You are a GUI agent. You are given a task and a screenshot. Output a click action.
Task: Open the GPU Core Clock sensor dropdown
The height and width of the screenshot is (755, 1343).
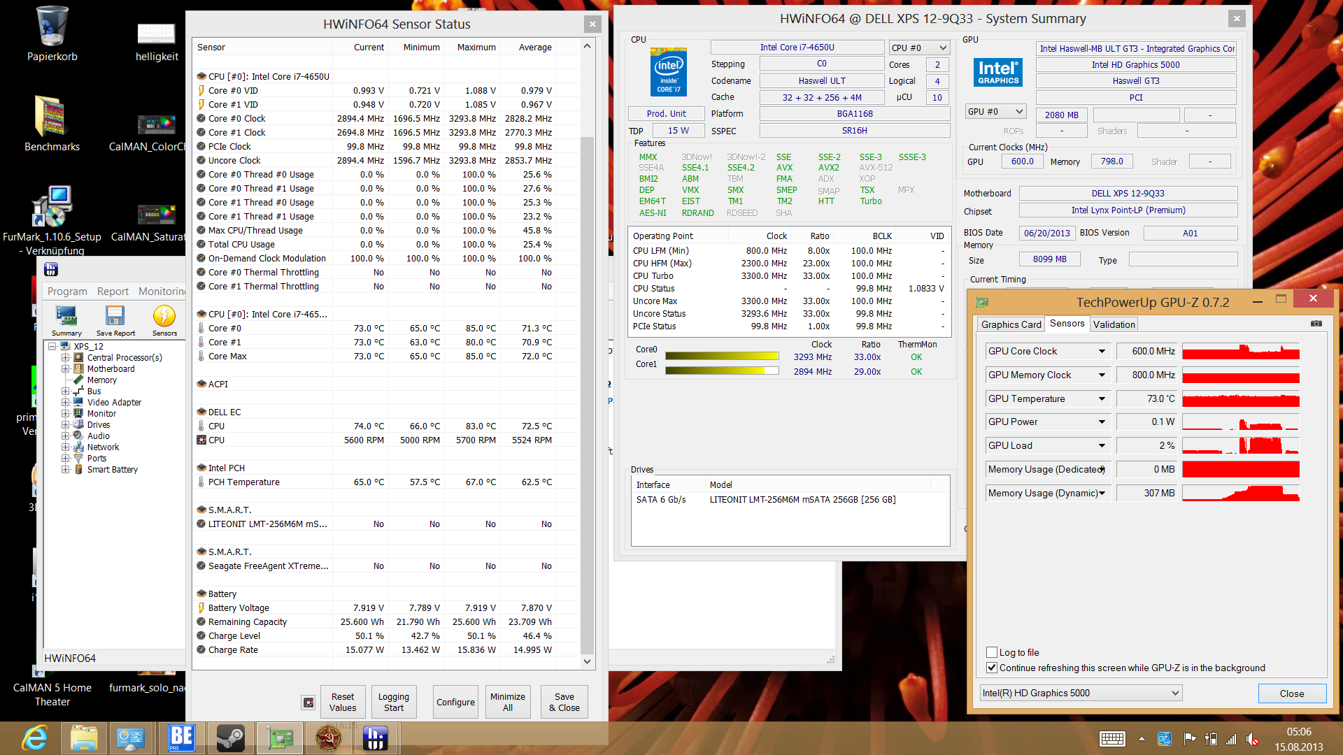[x=1102, y=351]
